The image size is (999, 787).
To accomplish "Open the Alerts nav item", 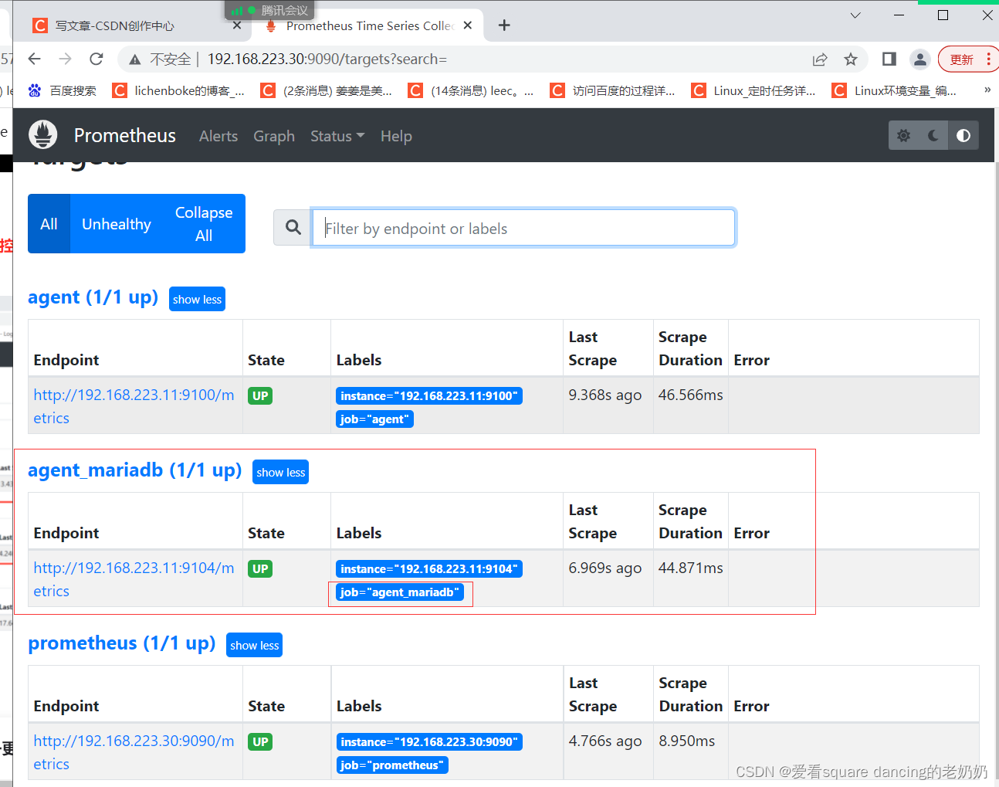I will pos(218,136).
